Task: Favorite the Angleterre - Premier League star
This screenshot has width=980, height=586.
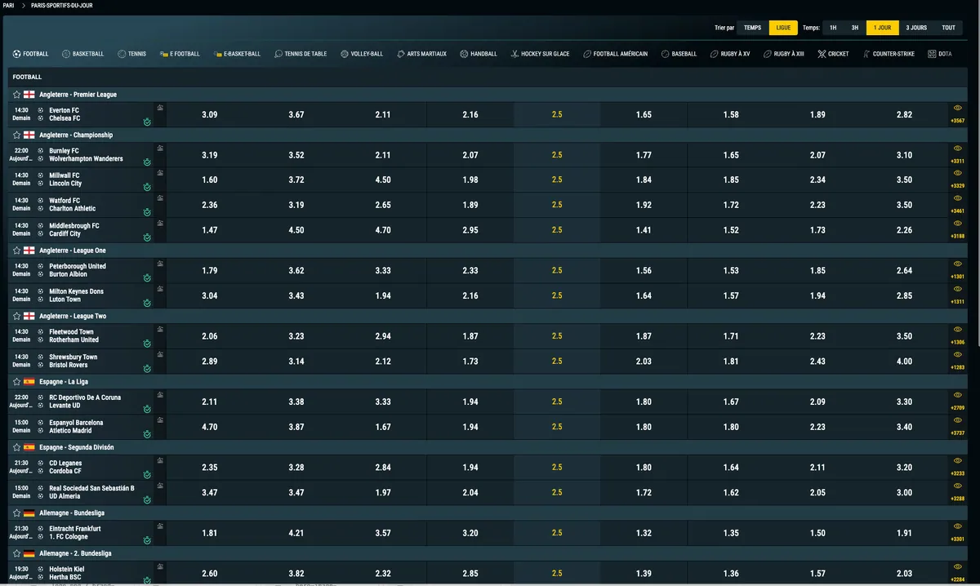Action: tap(16, 95)
